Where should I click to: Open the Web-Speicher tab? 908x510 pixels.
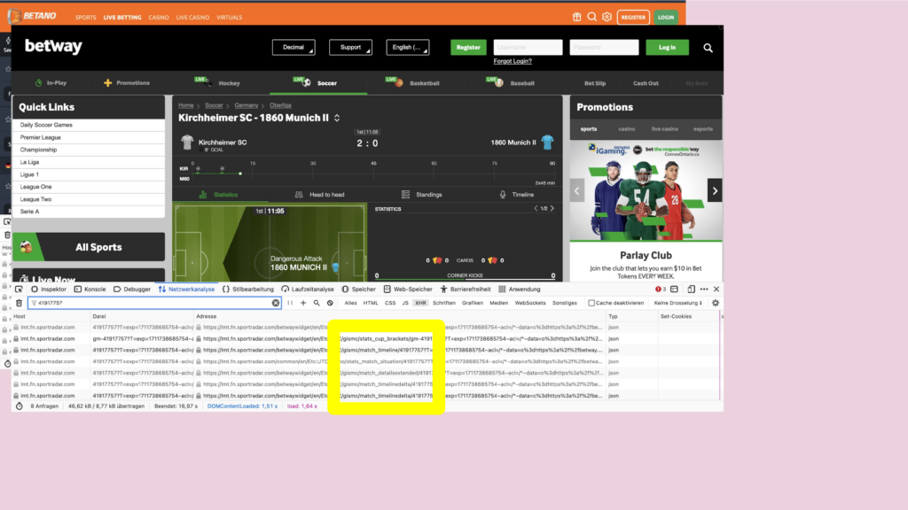point(408,290)
